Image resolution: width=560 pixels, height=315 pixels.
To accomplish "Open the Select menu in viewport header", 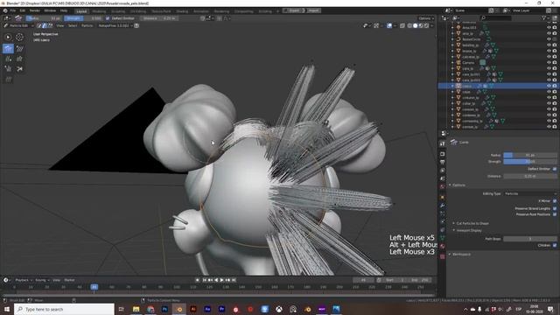I will 73,25.
